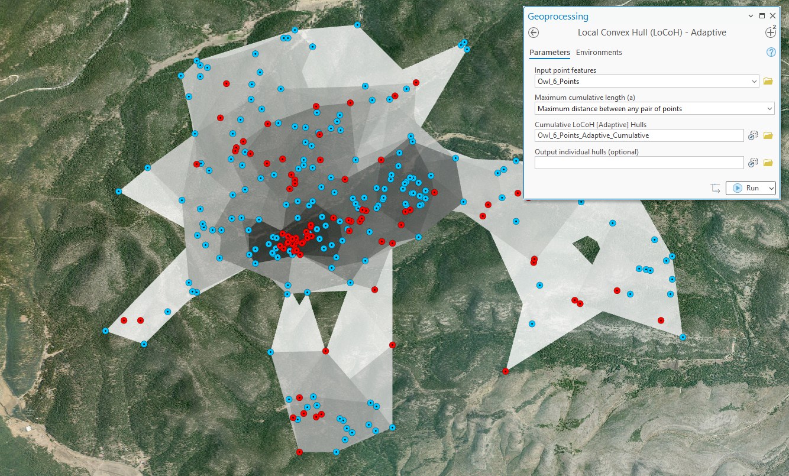Click the 'Local Convex Hull (LoCoH) - Adaptive' title
The image size is (789, 476).
click(x=652, y=33)
